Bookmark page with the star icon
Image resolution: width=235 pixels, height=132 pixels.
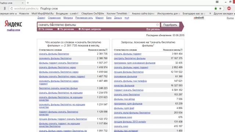tap(220, 8)
